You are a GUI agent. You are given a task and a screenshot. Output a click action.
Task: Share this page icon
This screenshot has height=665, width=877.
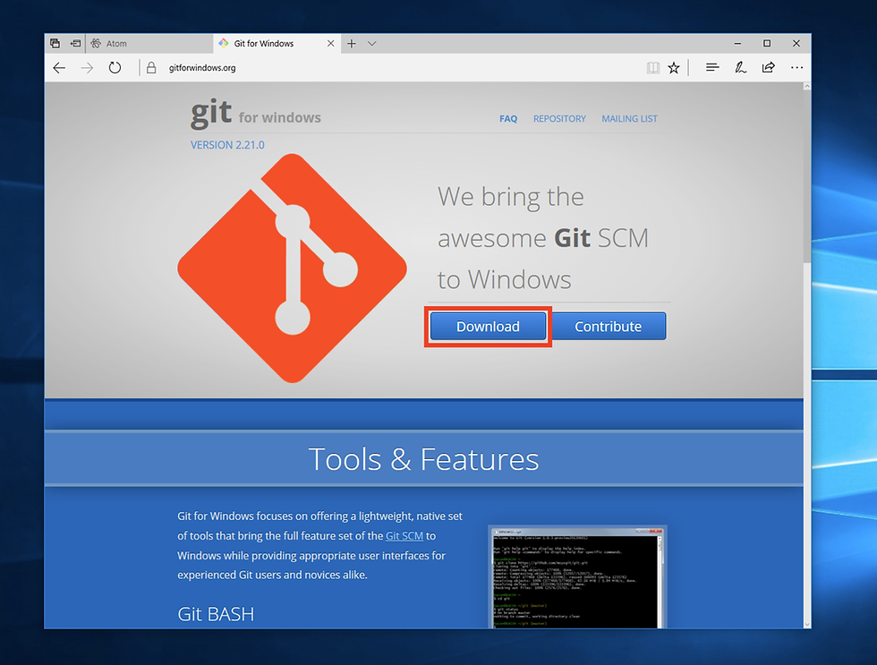coord(769,68)
